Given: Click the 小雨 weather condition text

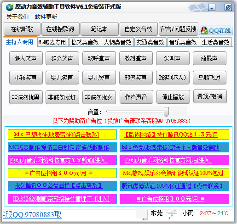Looking at the screenshot, I should click(188, 213).
